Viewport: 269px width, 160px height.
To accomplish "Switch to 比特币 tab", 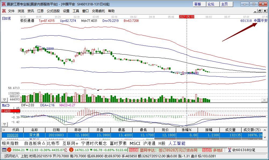I will pos(53,143).
